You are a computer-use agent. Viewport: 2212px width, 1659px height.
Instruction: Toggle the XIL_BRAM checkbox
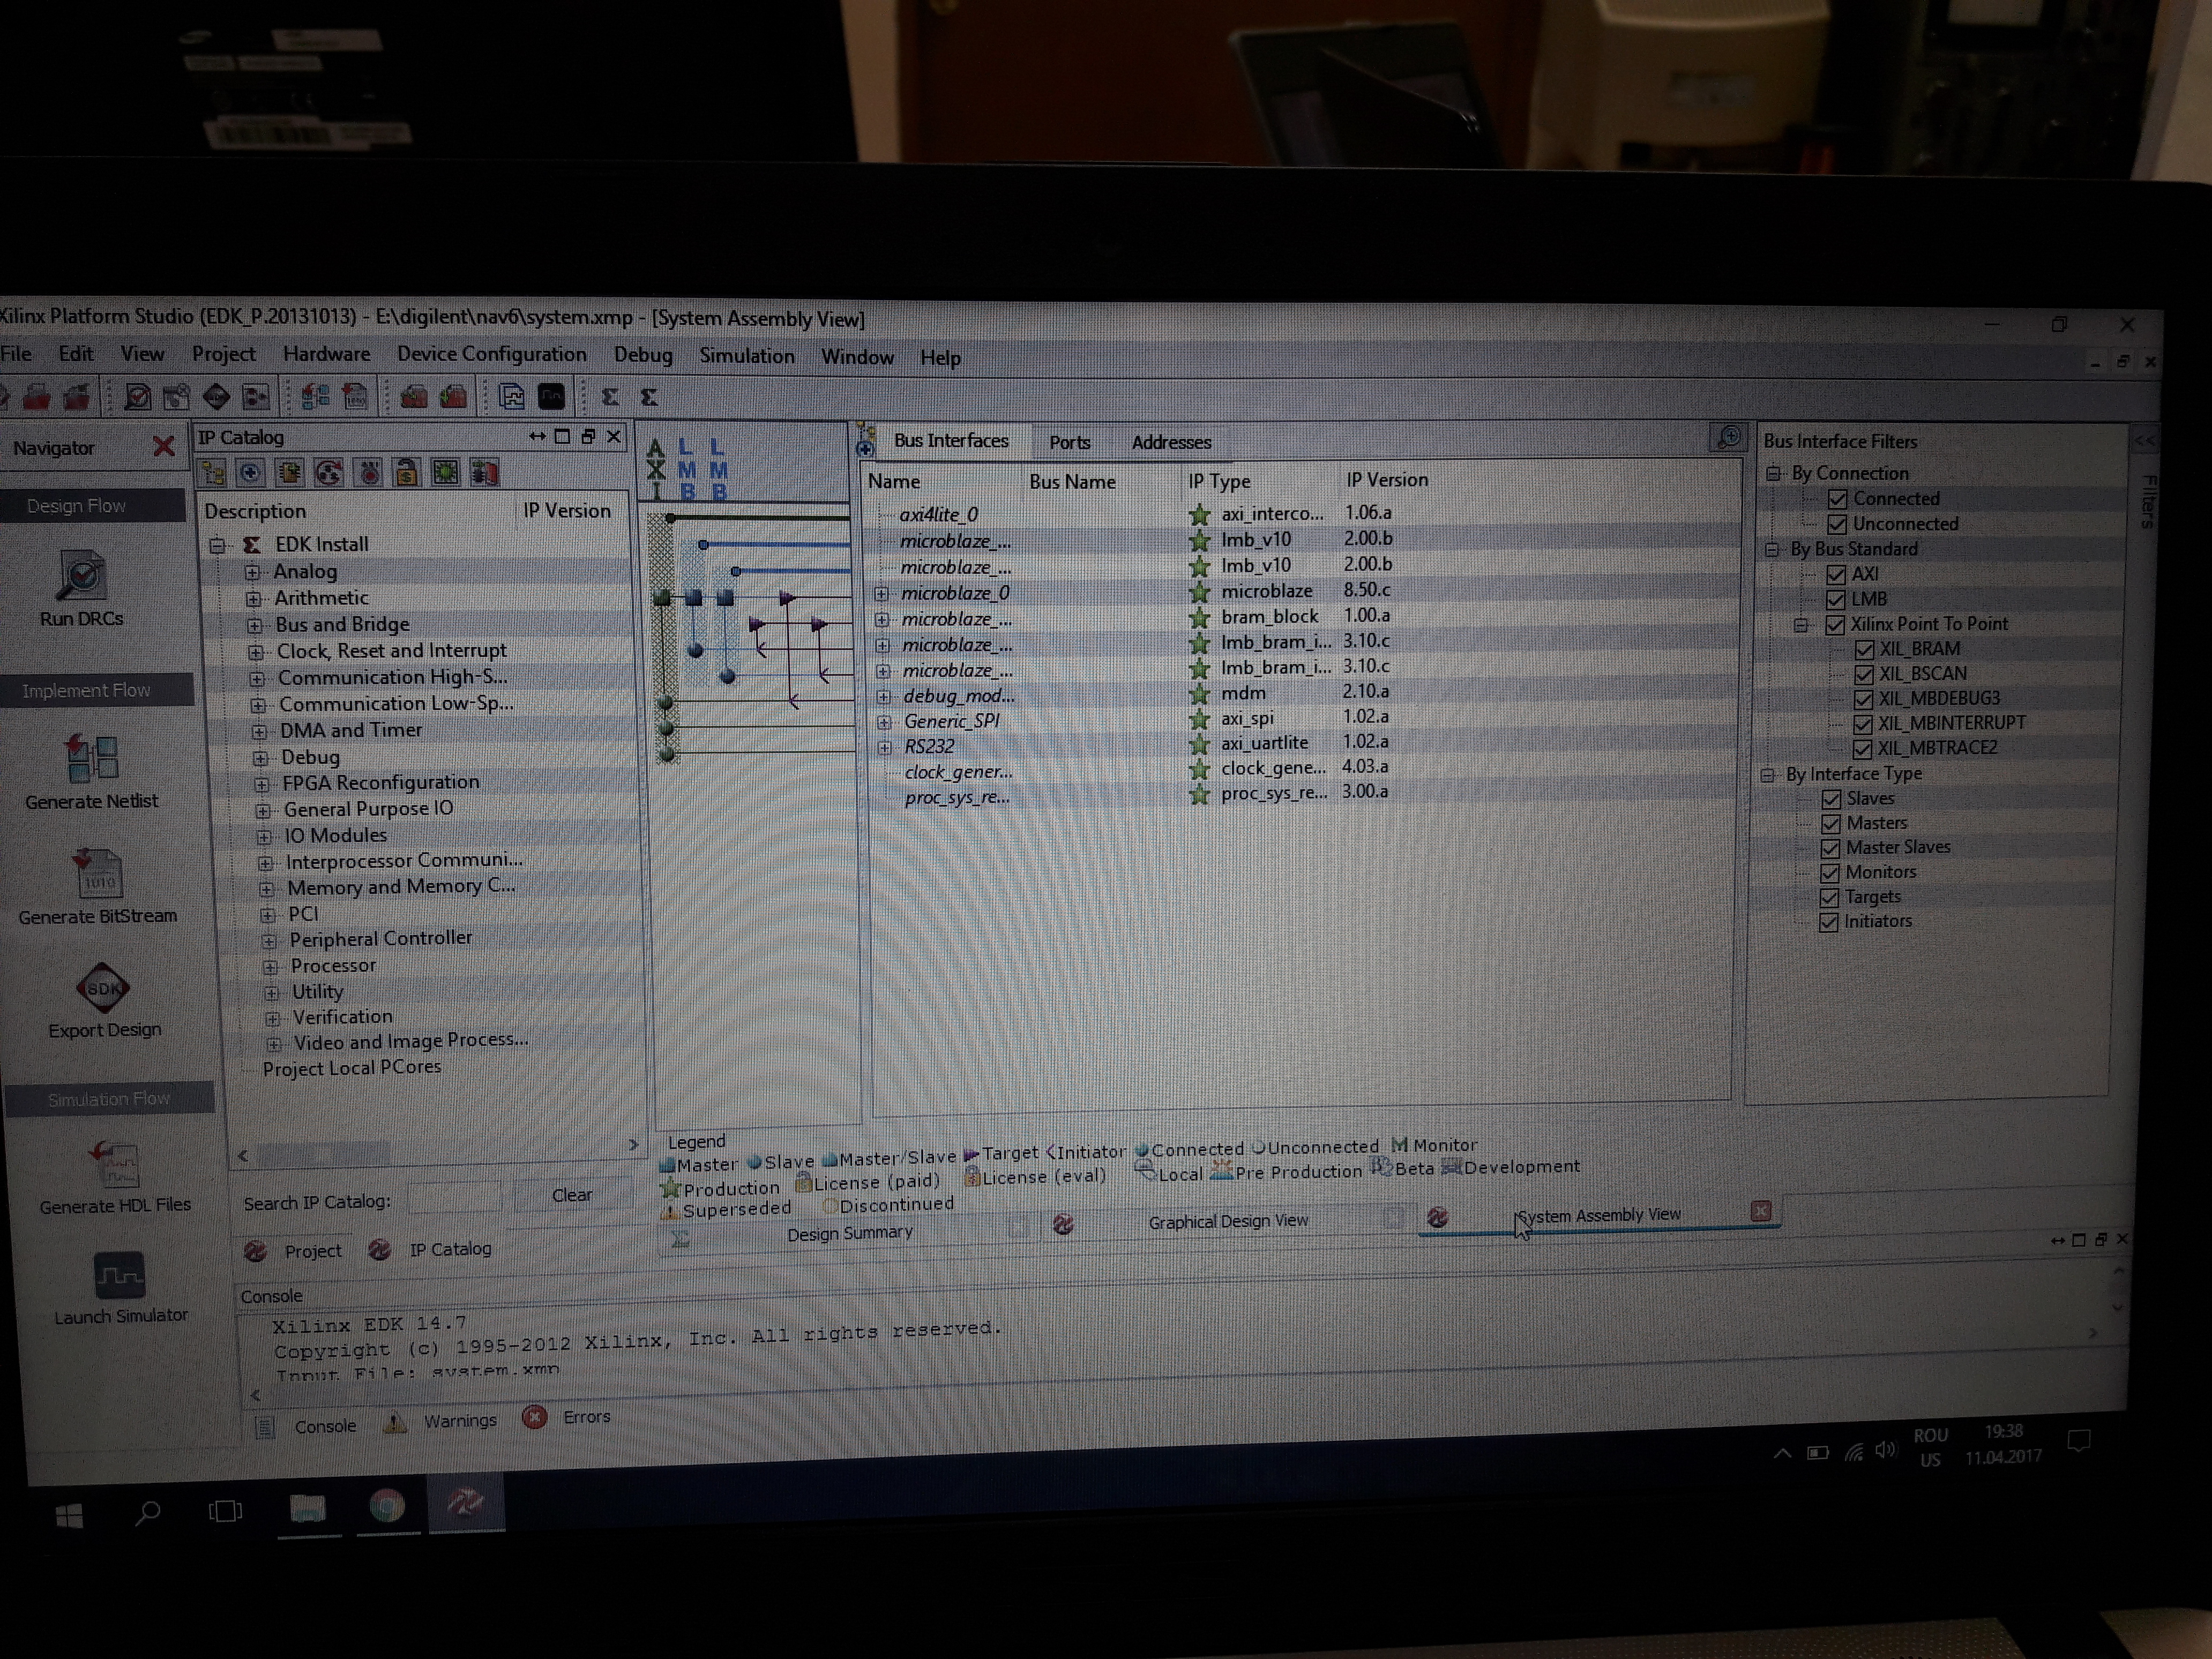pos(1864,649)
